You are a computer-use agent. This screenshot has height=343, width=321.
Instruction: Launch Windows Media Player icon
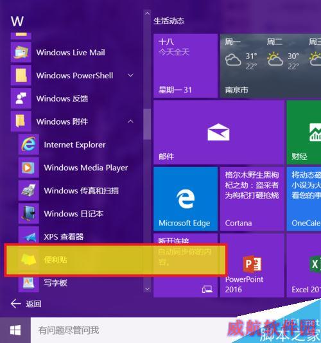29,168
